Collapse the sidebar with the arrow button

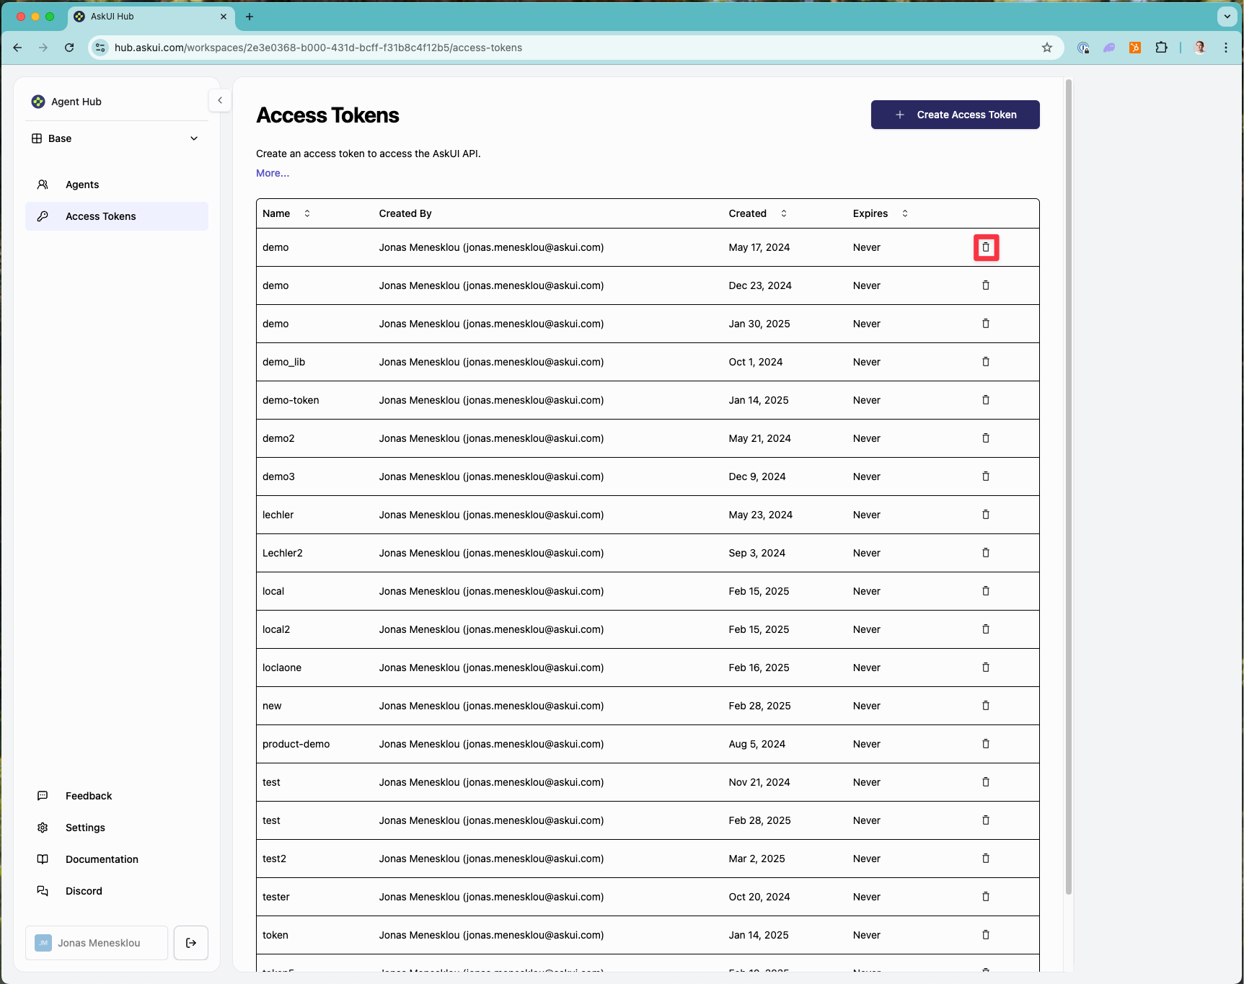point(220,100)
